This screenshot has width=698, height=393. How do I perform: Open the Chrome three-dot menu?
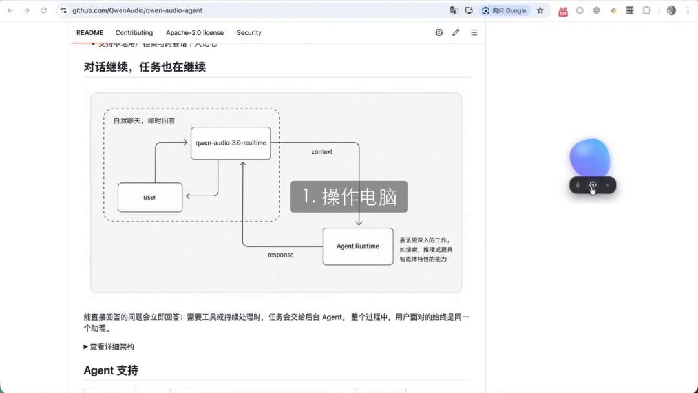point(688,10)
